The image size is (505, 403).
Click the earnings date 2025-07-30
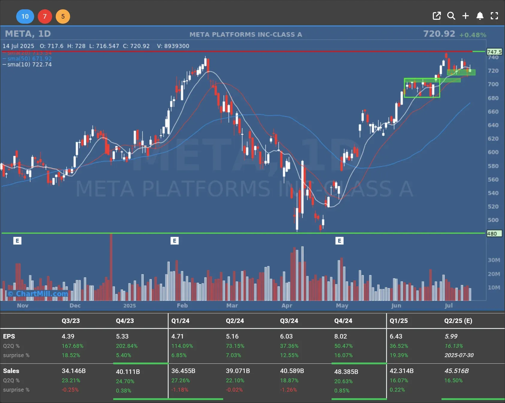(x=459, y=355)
